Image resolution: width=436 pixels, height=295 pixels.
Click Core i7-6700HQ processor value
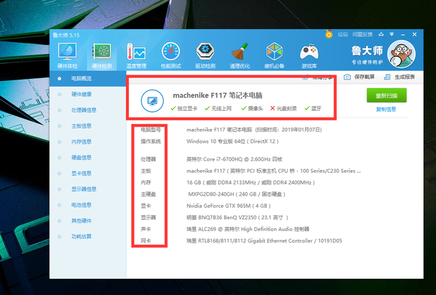pos(234,159)
